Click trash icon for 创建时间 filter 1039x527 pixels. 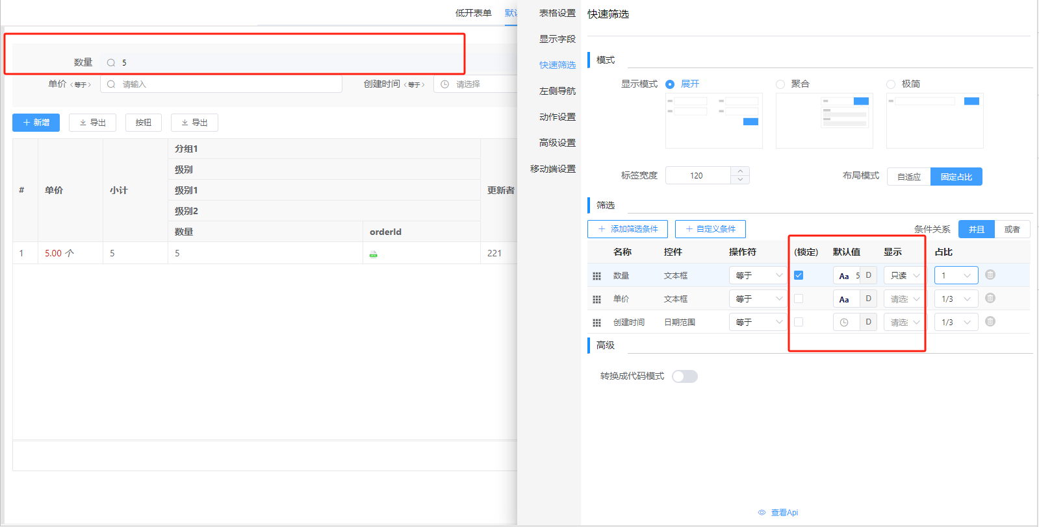[x=990, y=322]
